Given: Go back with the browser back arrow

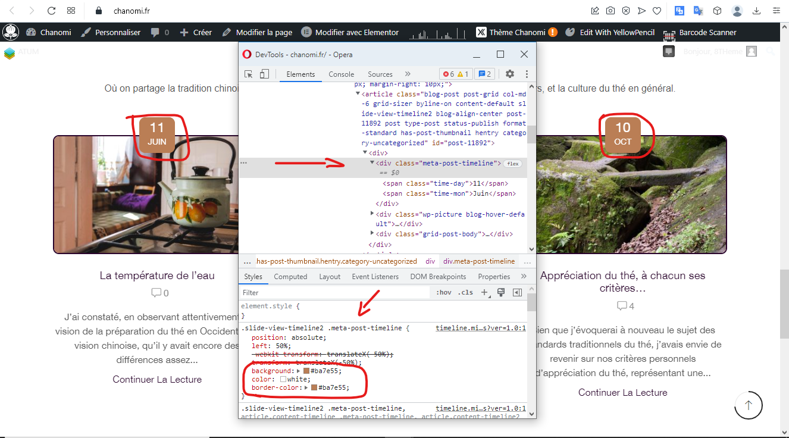Looking at the screenshot, I should [x=12, y=11].
